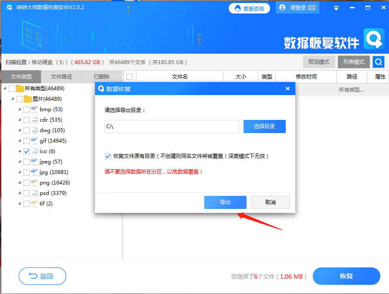This screenshot has width=389, height=294.
Task: Collapse the 图片 tree node
Action: 13,99
